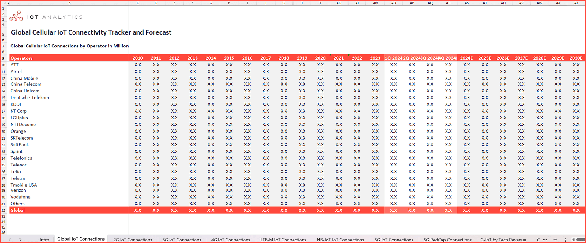This screenshot has width=586, height=243.
Task: Select the 2010 year header cell
Action: pyautogui.click(x=138, y=58)
